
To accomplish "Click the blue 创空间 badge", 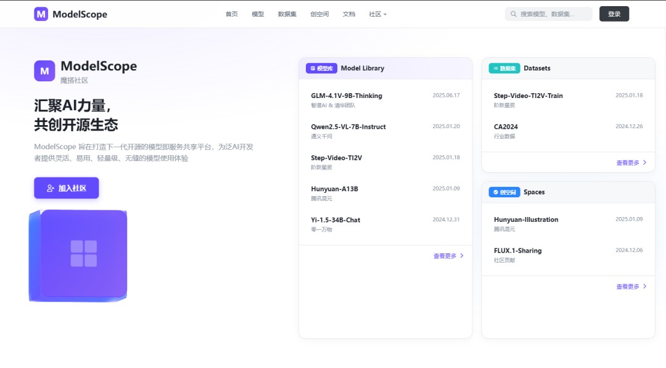I will pos(504,192).
